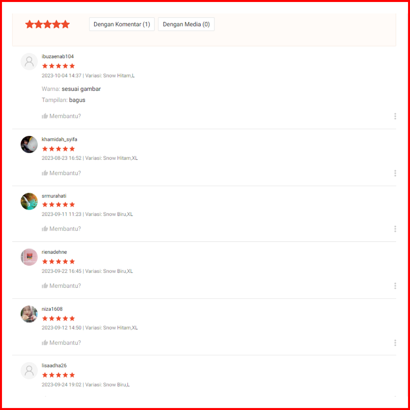Click thumbs-up icon on srmurahati's review

[45, 228]
